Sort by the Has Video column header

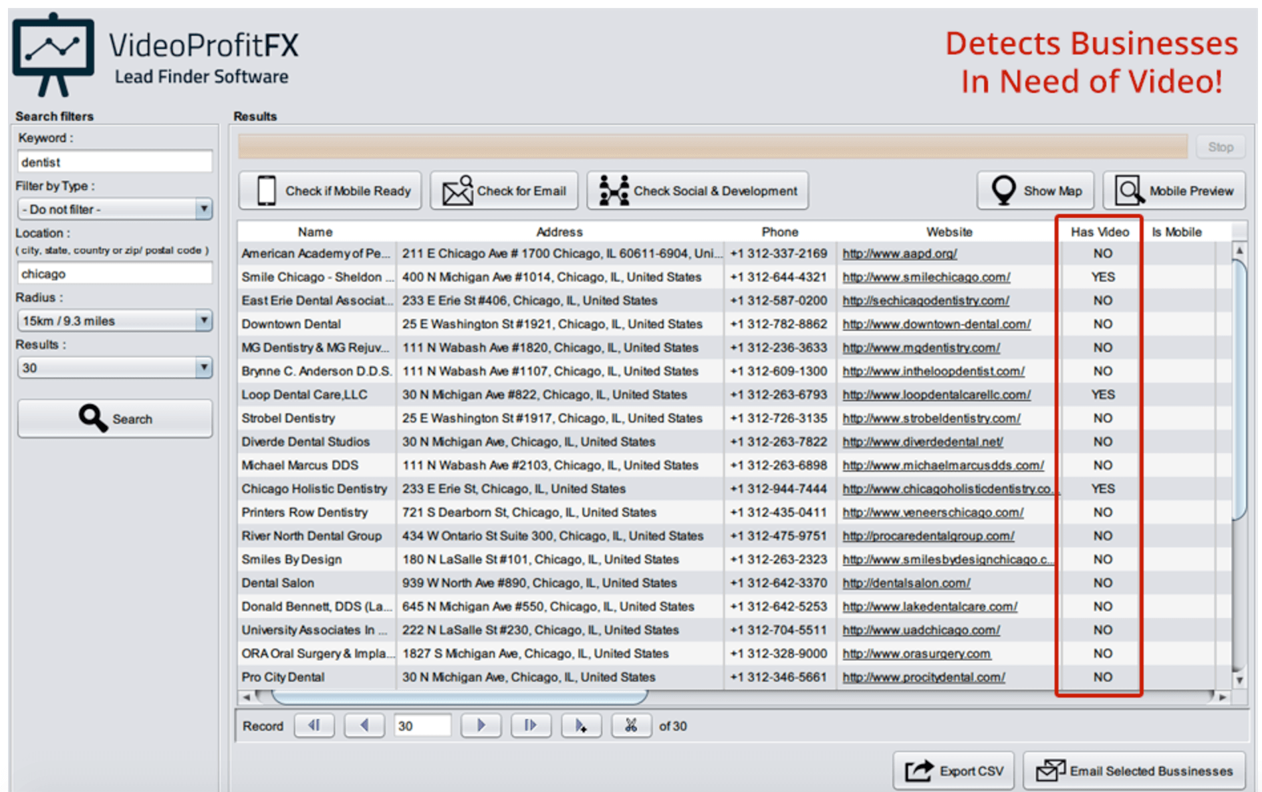point(1100,232)
